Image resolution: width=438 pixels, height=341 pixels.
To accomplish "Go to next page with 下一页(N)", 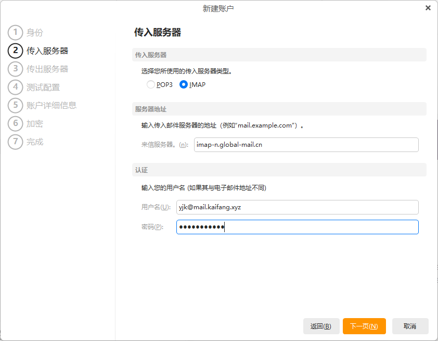I will [x=364, y=326].
